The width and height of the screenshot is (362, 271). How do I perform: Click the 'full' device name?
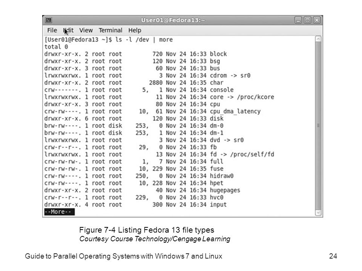[216, 161]
